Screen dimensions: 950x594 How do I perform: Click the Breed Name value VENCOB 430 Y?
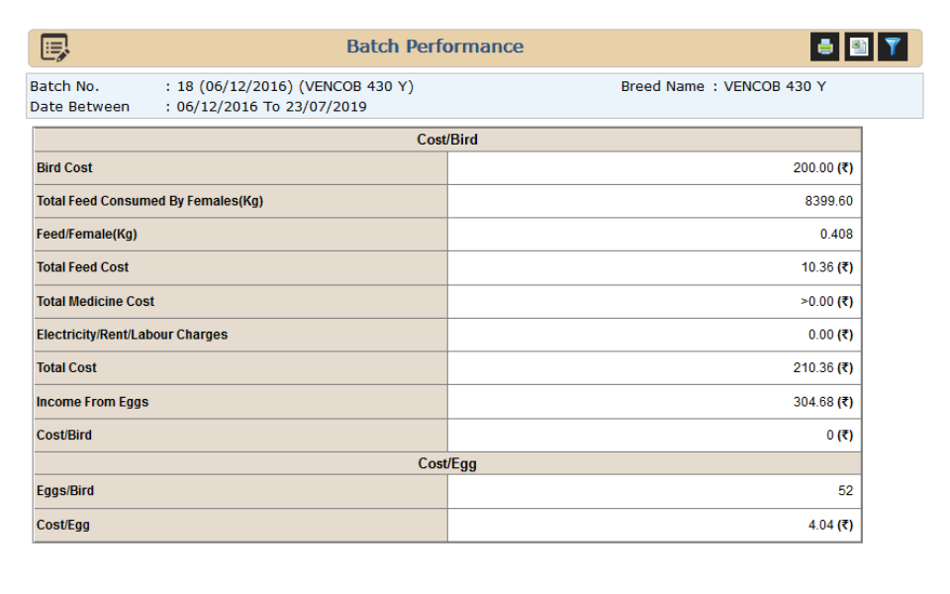coord(775,86)
